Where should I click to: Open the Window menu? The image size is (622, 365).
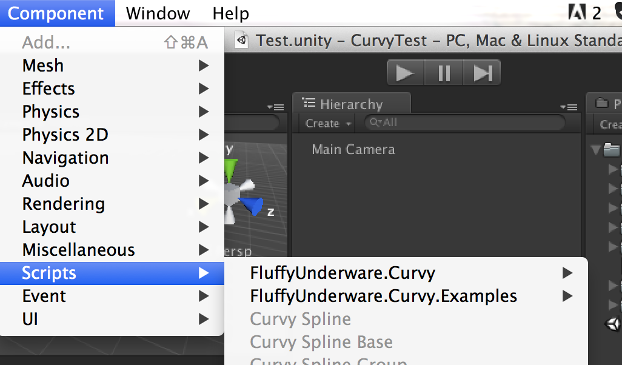point(158,13)
